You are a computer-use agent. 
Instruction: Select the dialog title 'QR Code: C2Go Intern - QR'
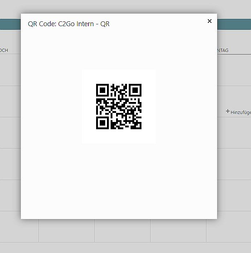69,24
